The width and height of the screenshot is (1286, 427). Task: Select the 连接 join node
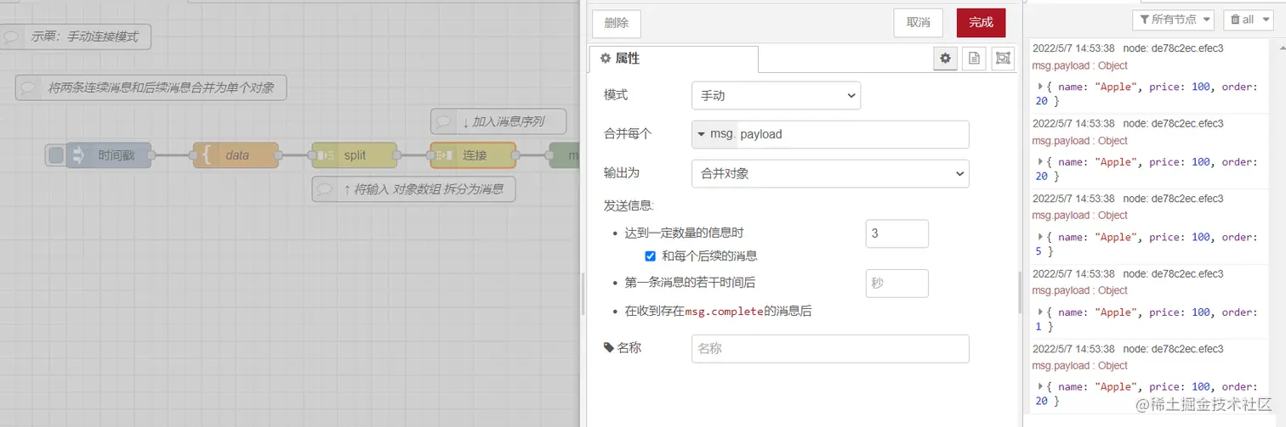[473, 155]
